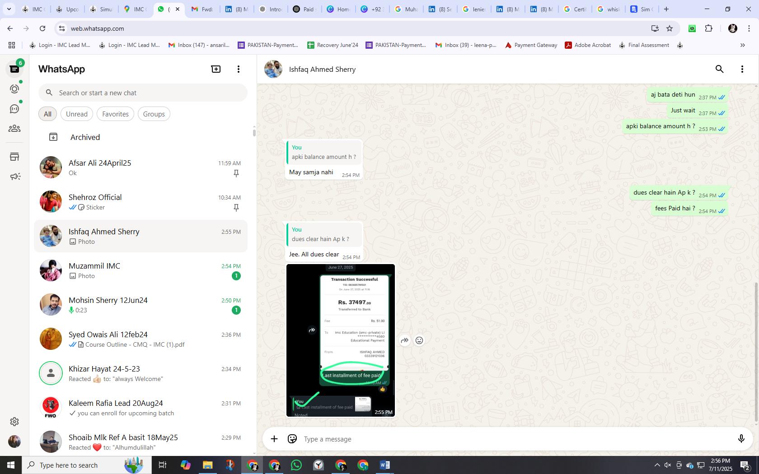Click the quoted 'apki balance amount h ?' reply
The height and width of the screenshot is (474, 759).
(324, 153)
